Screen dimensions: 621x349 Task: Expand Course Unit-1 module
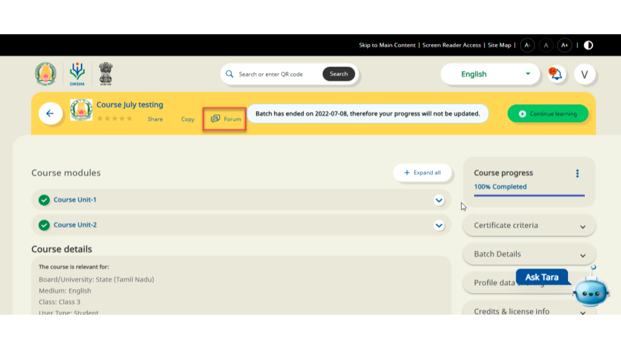coord(439,200)
